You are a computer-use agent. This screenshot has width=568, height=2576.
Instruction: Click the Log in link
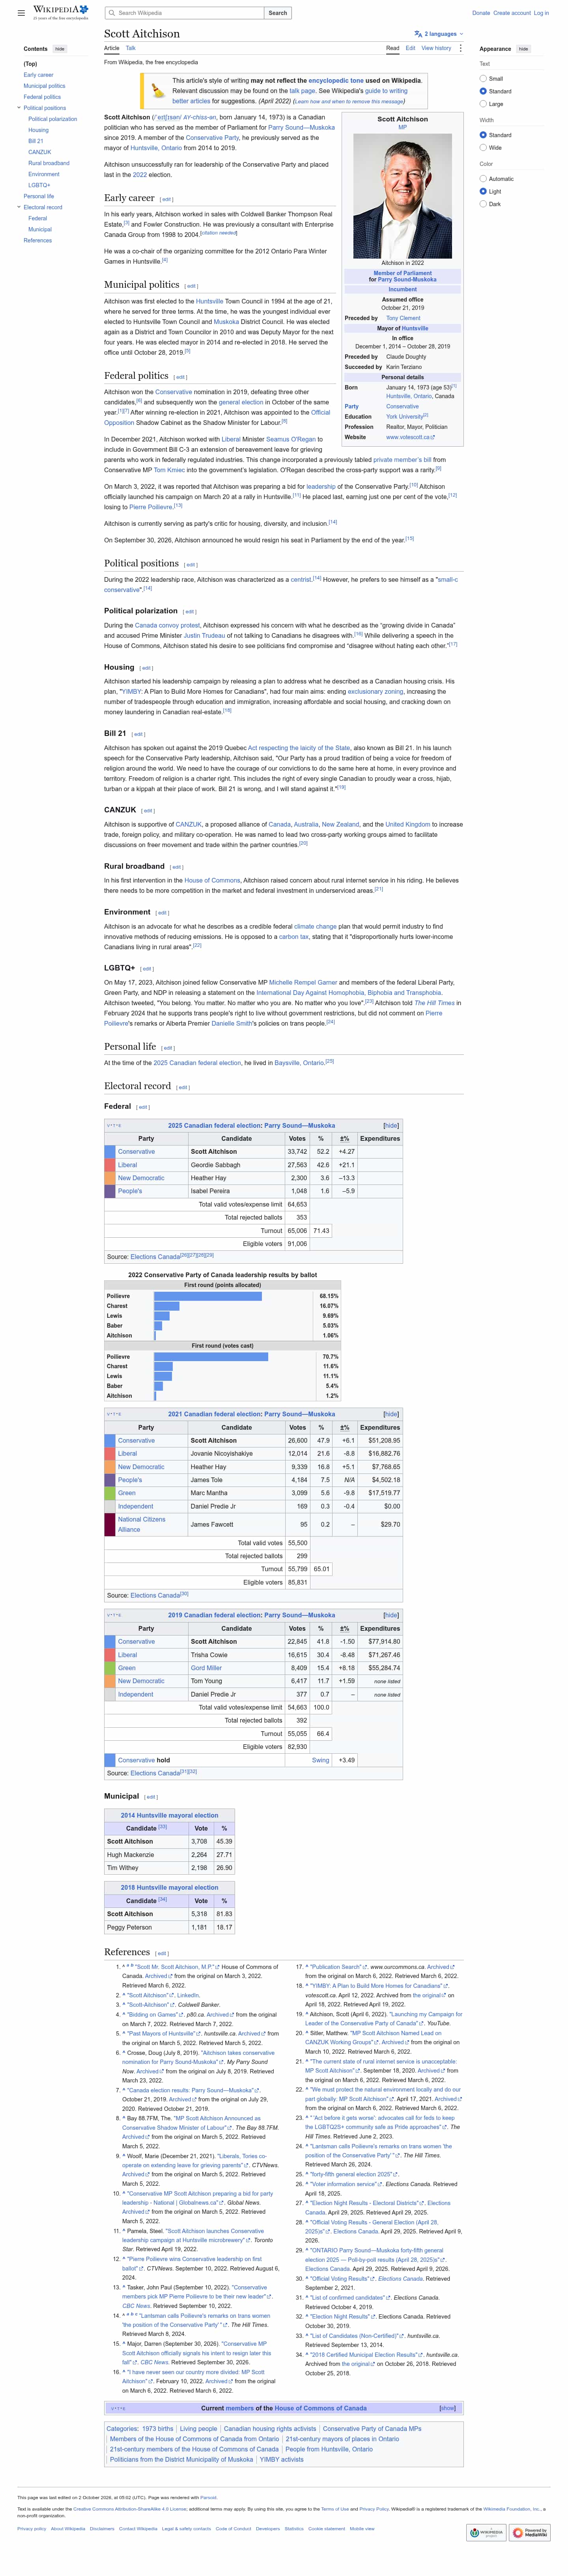click(541, 13)
